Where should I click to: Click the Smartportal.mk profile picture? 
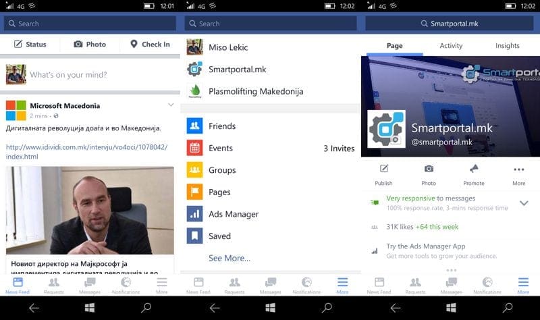[x=386, y=129]
